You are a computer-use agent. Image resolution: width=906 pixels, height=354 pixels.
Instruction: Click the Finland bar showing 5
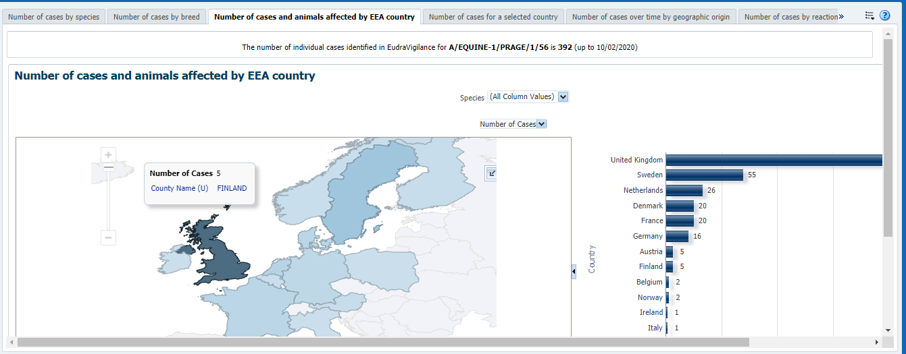tap(670, 267)
